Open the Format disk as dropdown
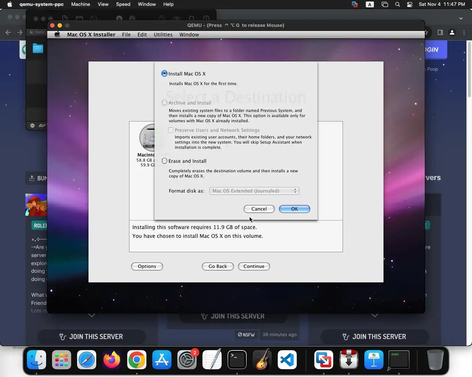The image size is (472, 377). 254,191
